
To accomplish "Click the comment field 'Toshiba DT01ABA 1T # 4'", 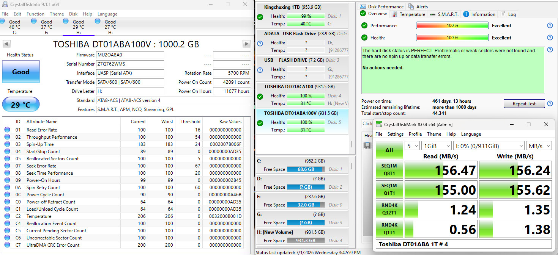I will [463, 244].
